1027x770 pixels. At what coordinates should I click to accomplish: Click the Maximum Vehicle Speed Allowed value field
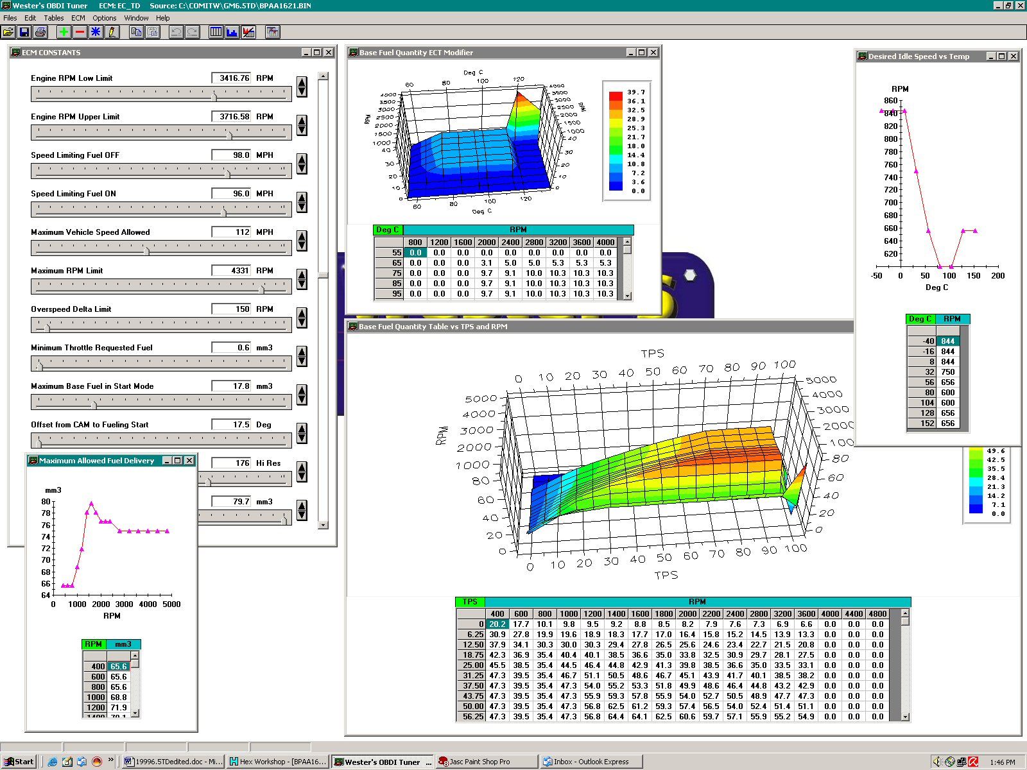coord(231,232)
